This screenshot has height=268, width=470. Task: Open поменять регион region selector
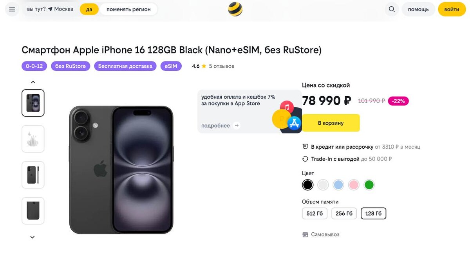point(128,9)
